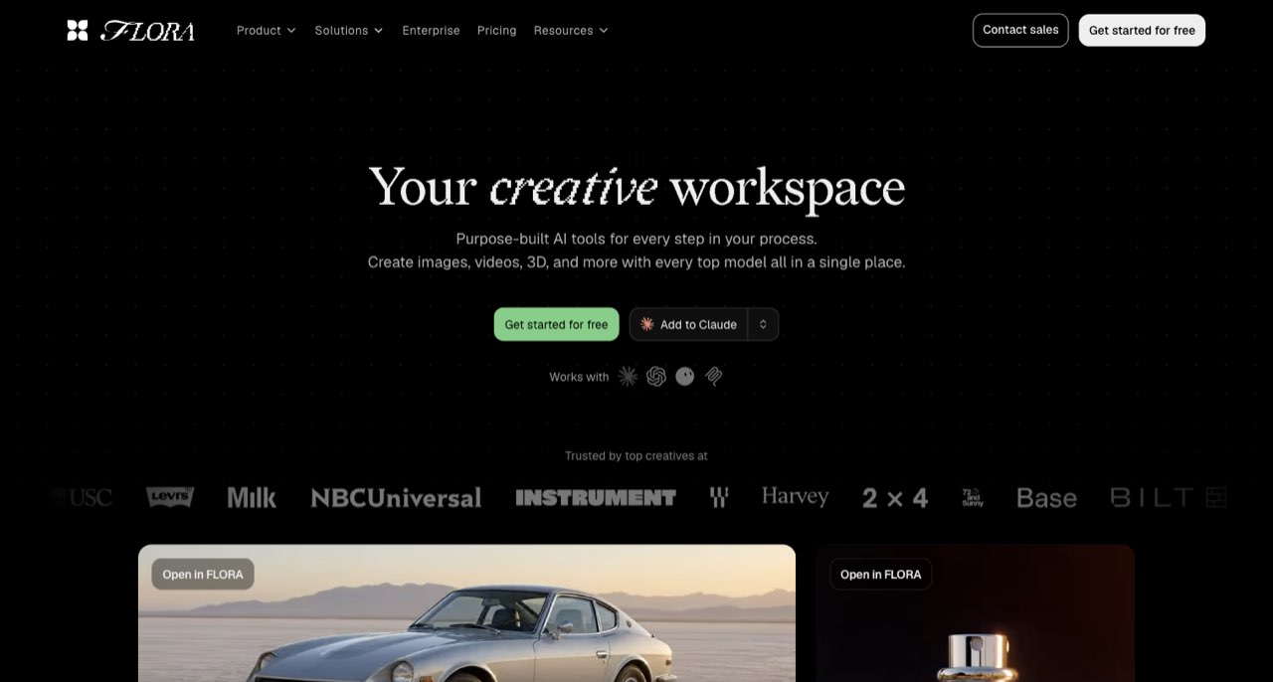
Task: Click the NBCUniversal logo
Action: (x=396, y=497)
